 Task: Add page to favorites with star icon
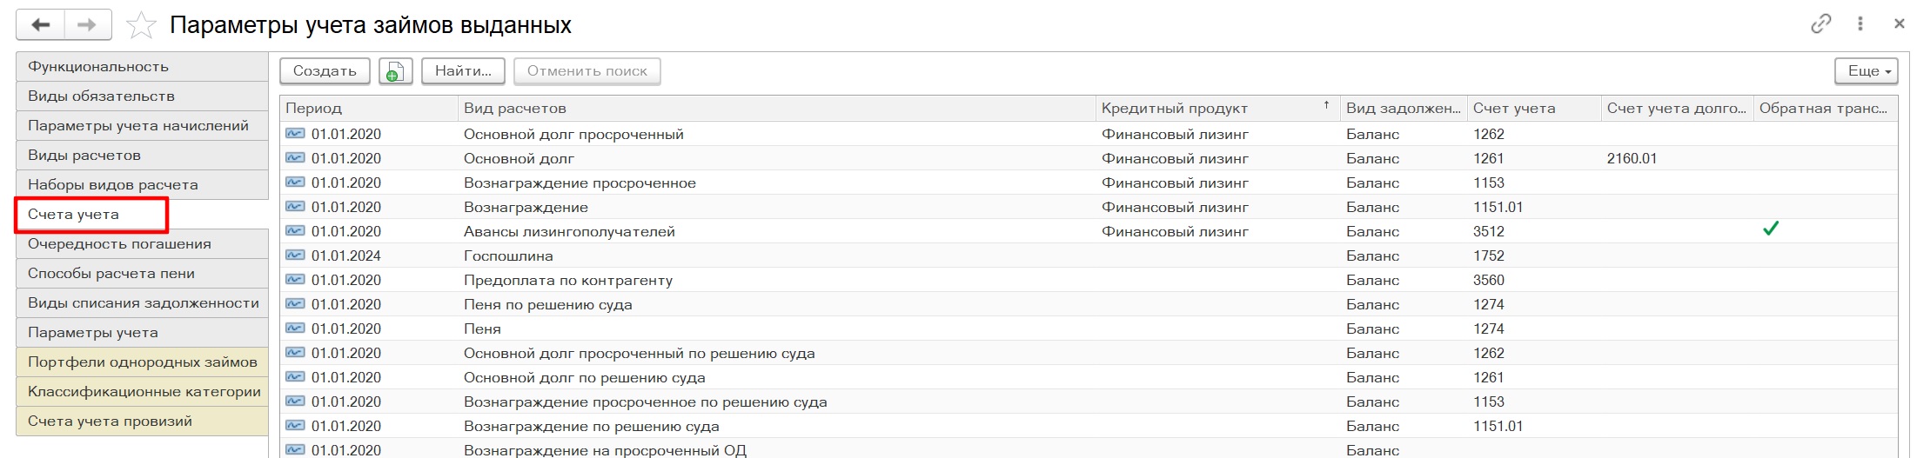(141, 25)
